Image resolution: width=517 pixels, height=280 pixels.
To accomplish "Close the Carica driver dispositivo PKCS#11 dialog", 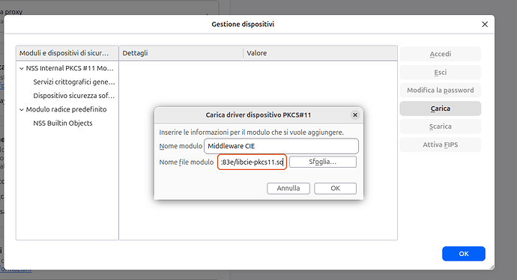I will (x=355, y=115).
